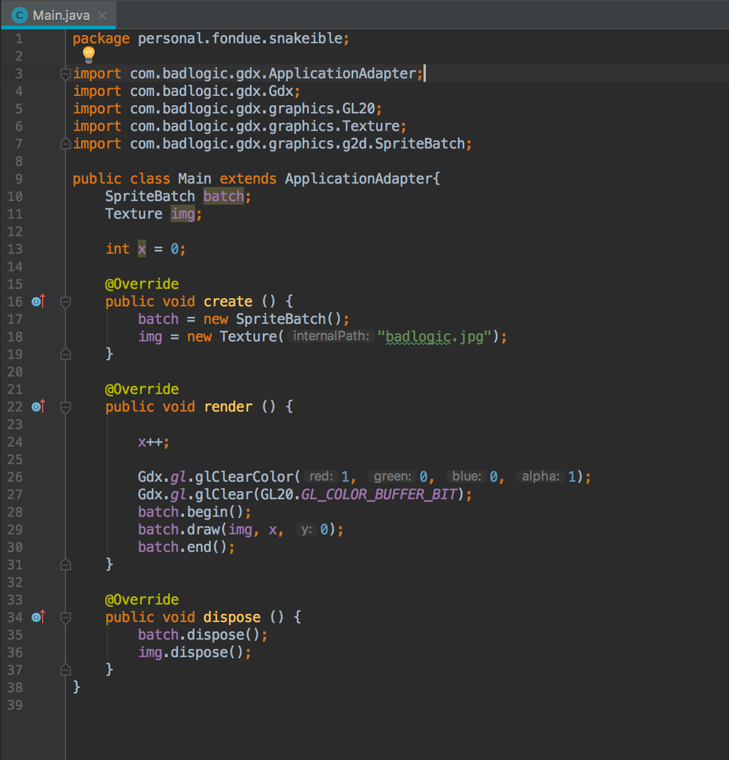Click the overriding method gutter icon beside dispose()
The height and width of the screenshot is (760, 729).
(37, 617)
